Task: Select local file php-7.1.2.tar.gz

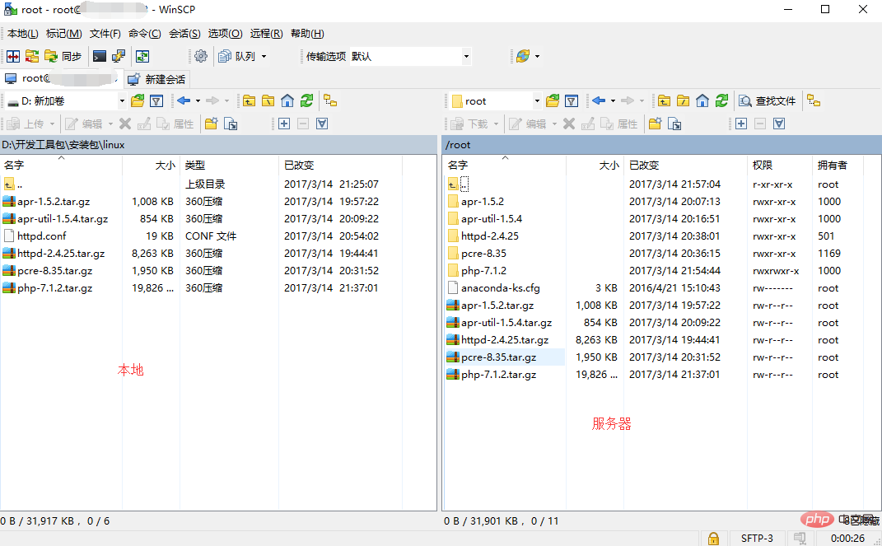Action: pos(54,288)
